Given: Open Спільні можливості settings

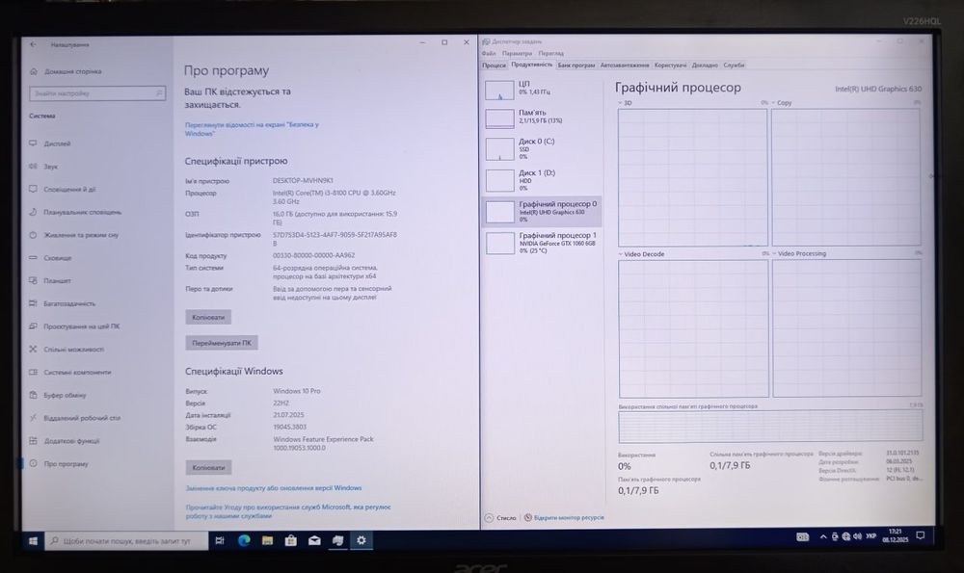Looking at the screenshot, I should pyautogui.click(x=73, y=350).
